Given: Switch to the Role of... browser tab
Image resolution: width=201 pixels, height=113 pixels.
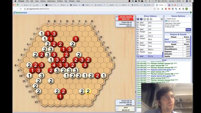Looking at the screenshot, I should coord(50,5).
